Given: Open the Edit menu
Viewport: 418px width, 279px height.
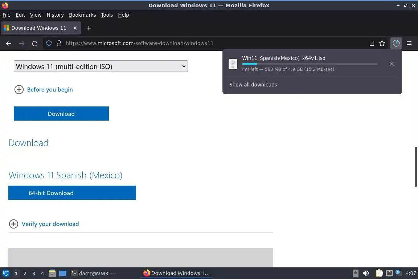Looking at the screenshot, I should (x=20, y=15).
